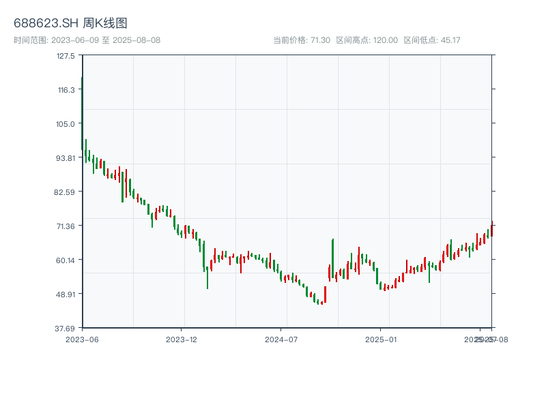Click the 48.91 y-axis label
Screen dimensions: 546x409
coord(66,294)
